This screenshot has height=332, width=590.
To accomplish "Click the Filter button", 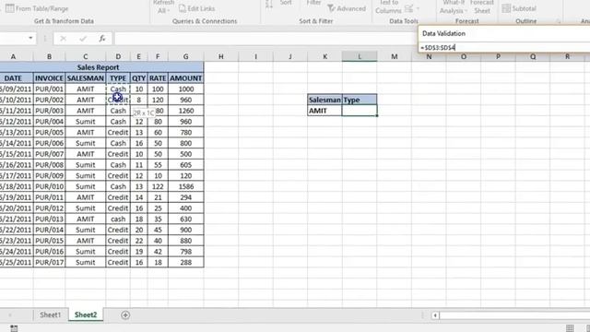I will coord(313,3).
